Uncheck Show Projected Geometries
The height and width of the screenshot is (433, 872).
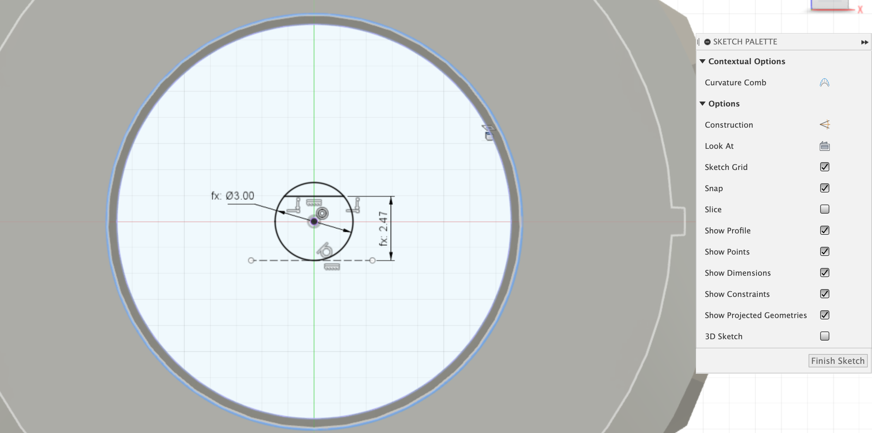tap(825, 315)
